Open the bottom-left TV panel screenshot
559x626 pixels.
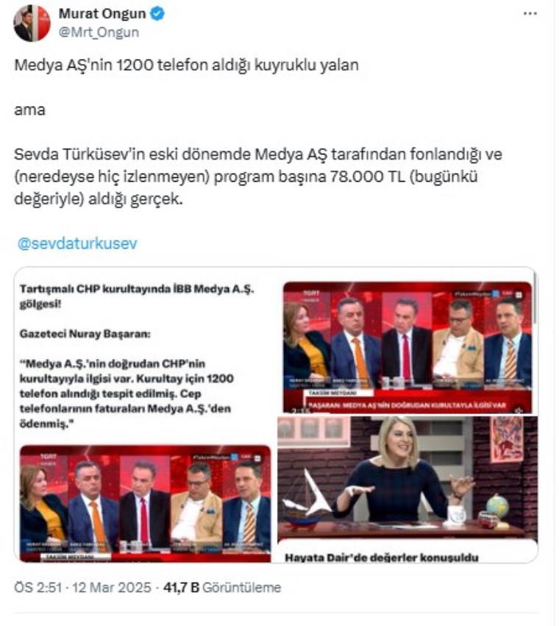click(x=146, y=503)
